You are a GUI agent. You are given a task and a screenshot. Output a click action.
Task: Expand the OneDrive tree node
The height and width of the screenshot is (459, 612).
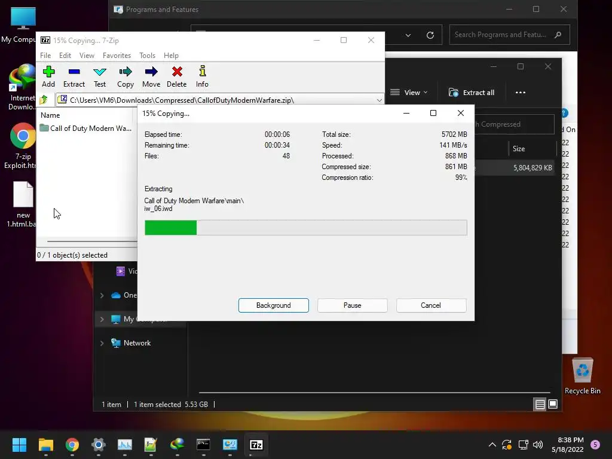pyautogui.click(x=102, y=295)
